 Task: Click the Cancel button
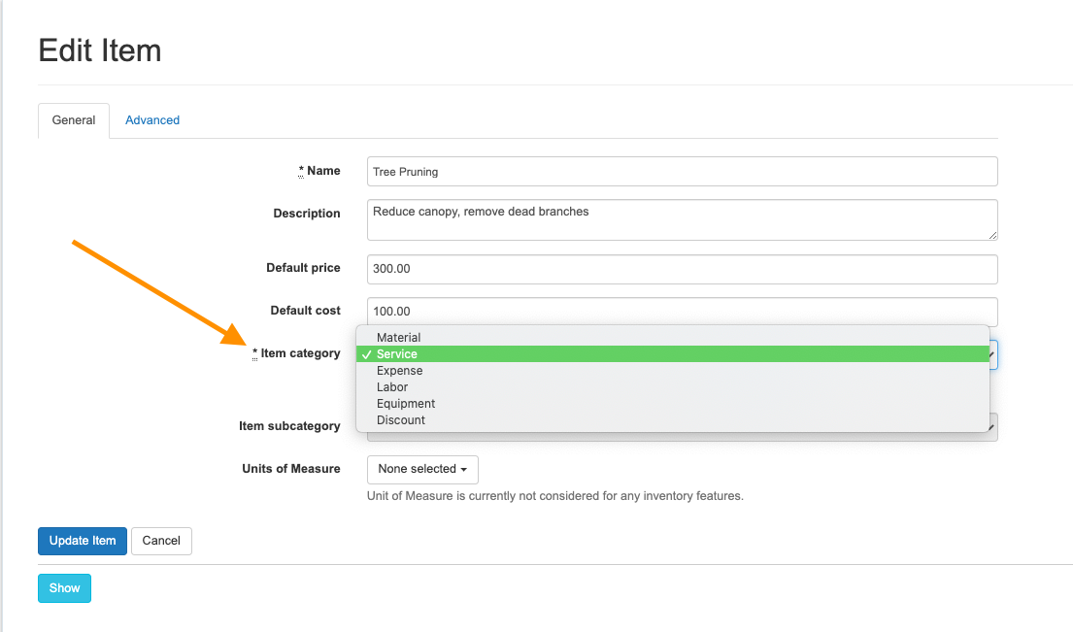click(161, 541)
